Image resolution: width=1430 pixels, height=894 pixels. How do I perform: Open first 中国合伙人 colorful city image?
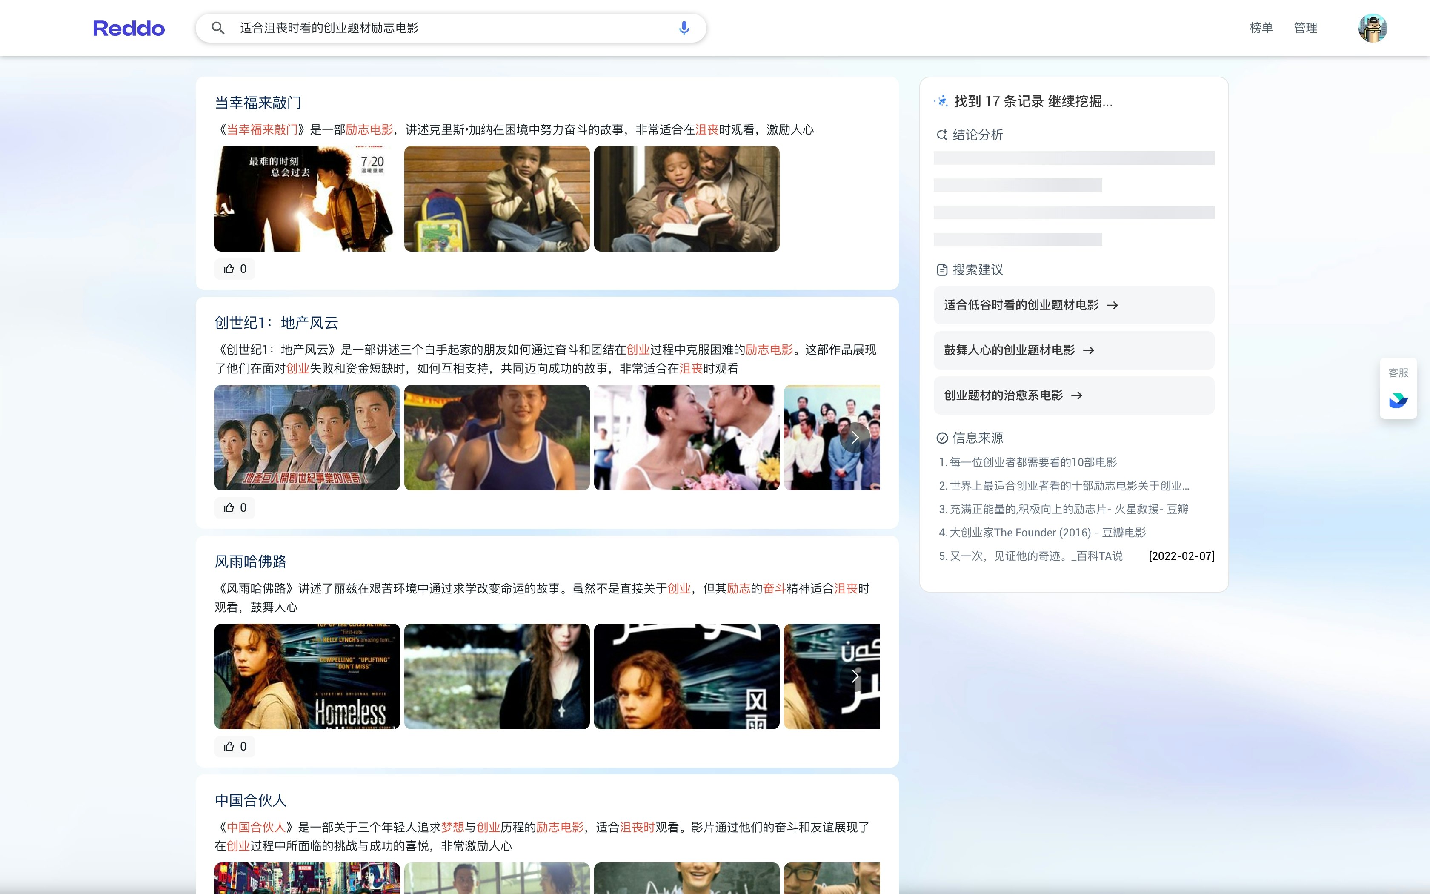[307, 878]
